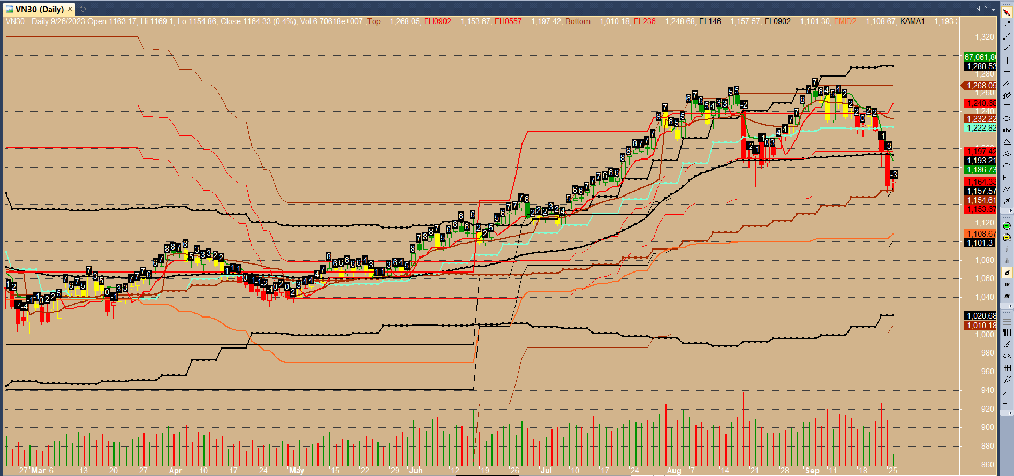Open the chart tab list dropdown arrow
The width and height of the screenshot is (1014, 476).
993,9
